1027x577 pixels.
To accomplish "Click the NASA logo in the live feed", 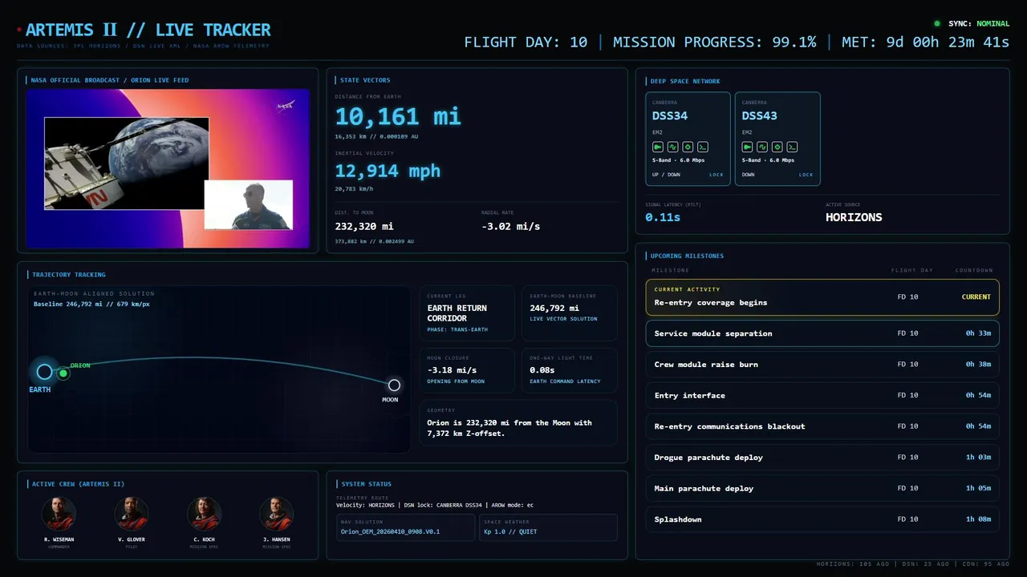I will point(286,106).
